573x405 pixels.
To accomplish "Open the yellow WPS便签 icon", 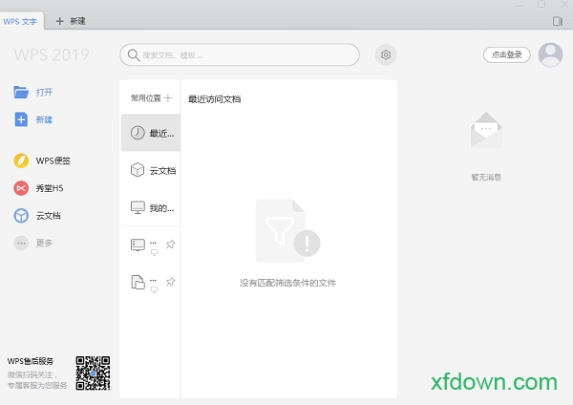I will (x=21, y=160).
